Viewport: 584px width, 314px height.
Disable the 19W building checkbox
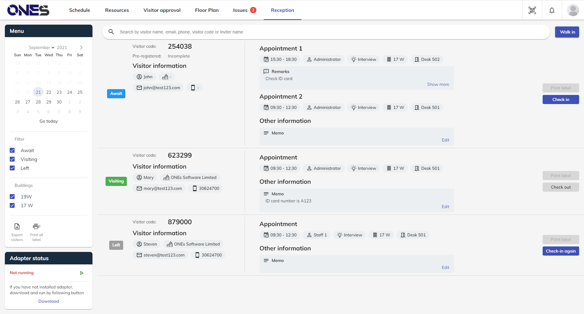12,197
